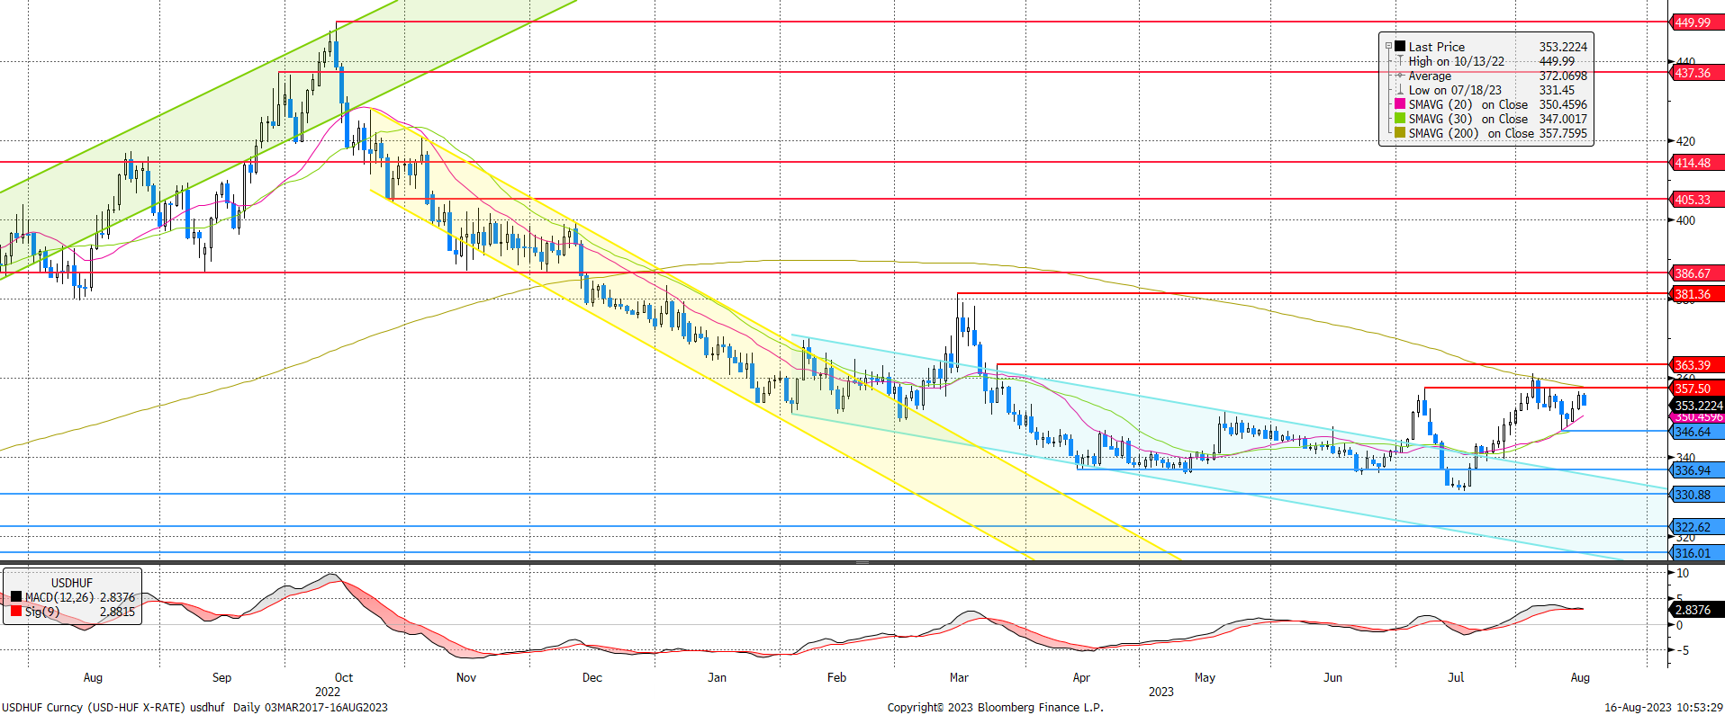This screenshot has width=1725, height=715.
Task: Click the 420 price axis label
Action: point(1685,141)
